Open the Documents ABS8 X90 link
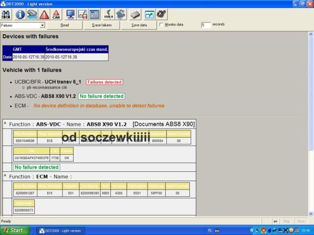The height and width of the screenshot is (235, 314). point(163,124)
